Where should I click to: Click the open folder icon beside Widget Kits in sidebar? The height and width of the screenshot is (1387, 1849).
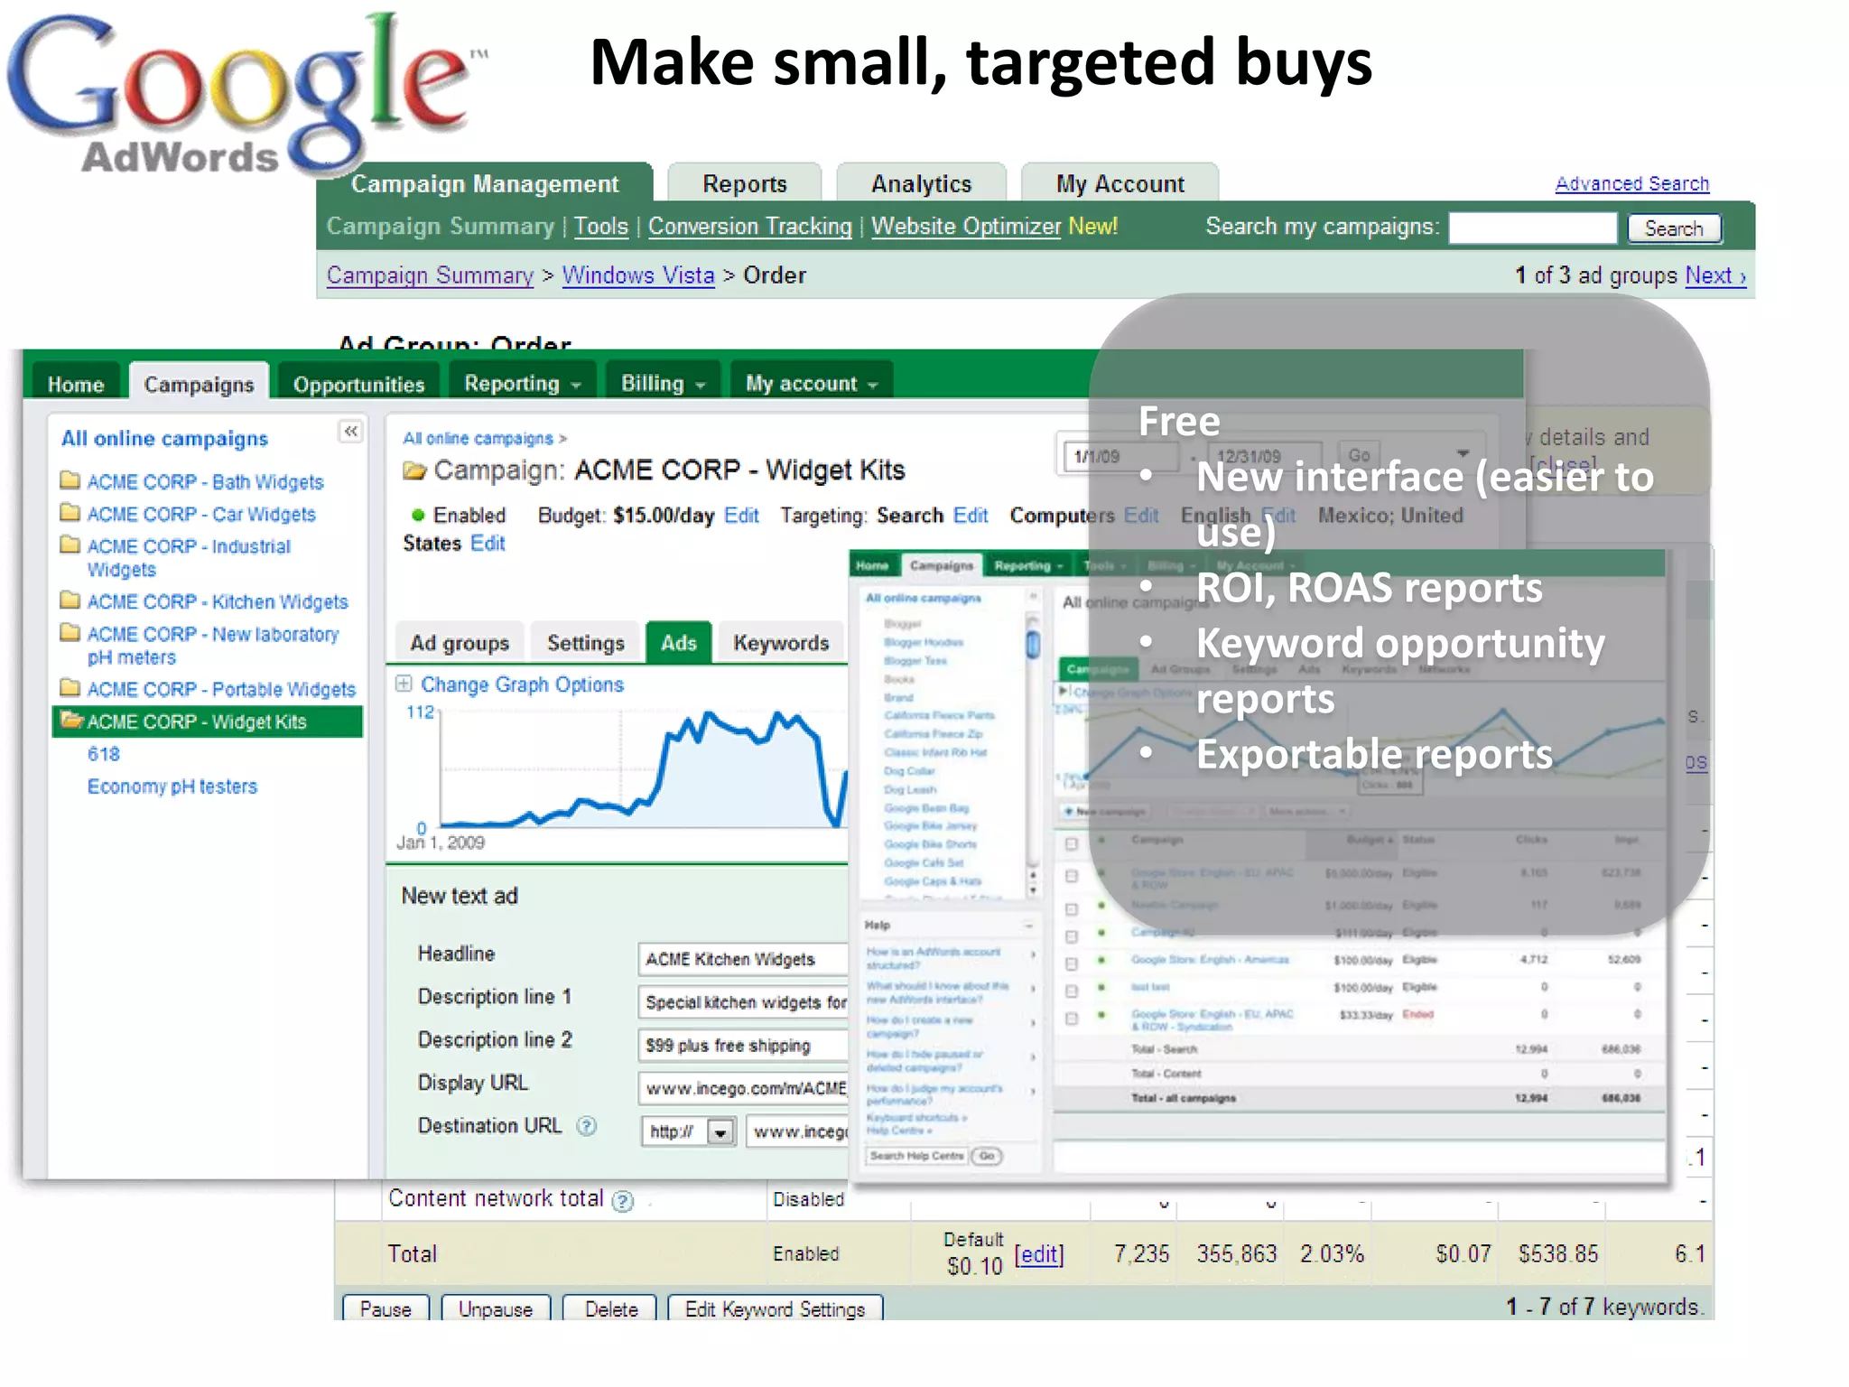coord(71,720)
